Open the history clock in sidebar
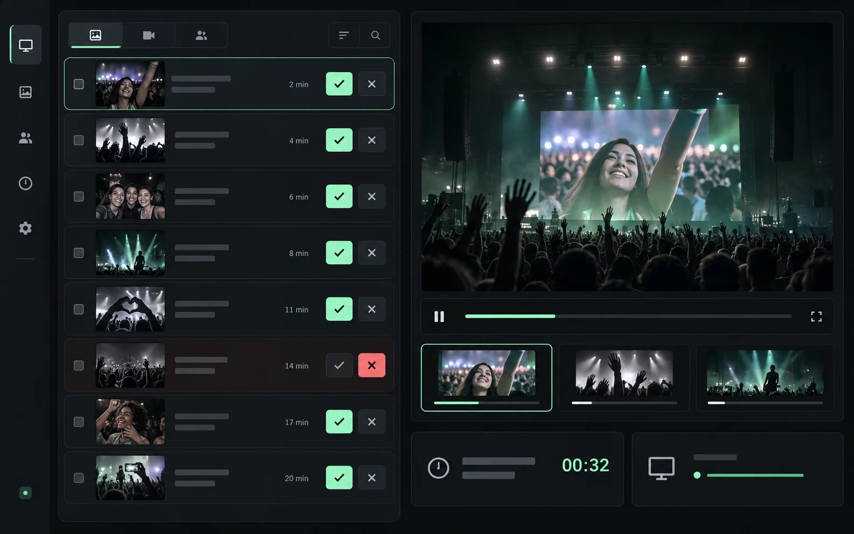Image resolution: width=854 pixels, height=534 pixels. 25,184
